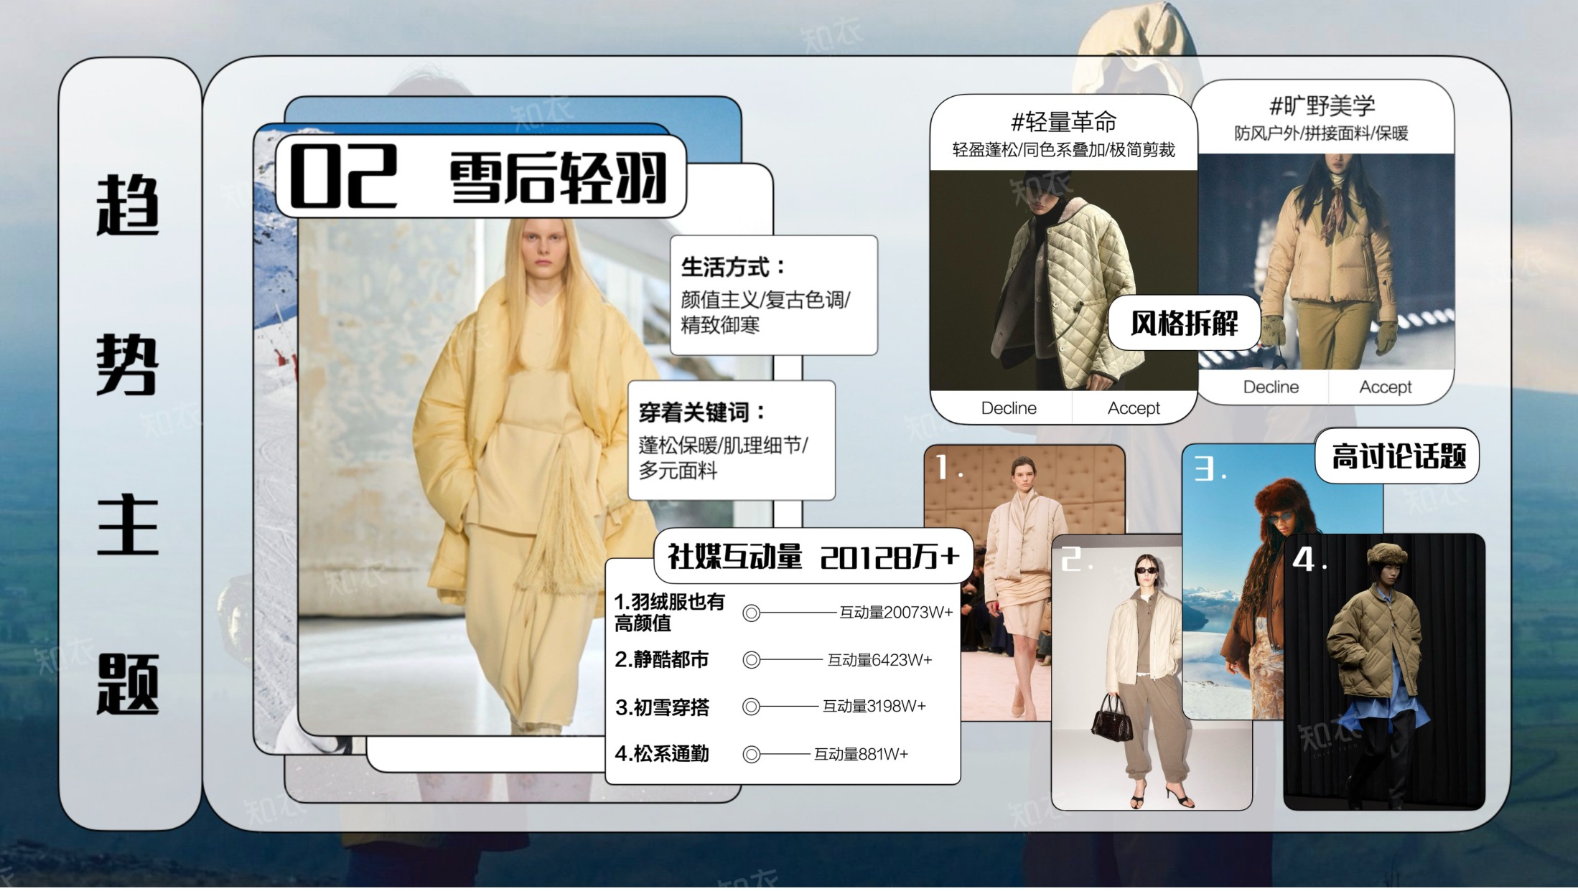The width and height of the screenshot is (1578, 891).
Task: Click the 风格拆解 label badge
Action: point(1185,323)
